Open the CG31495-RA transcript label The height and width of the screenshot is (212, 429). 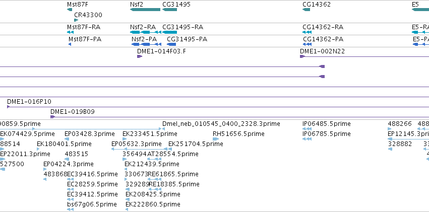(x=183, y=27)
